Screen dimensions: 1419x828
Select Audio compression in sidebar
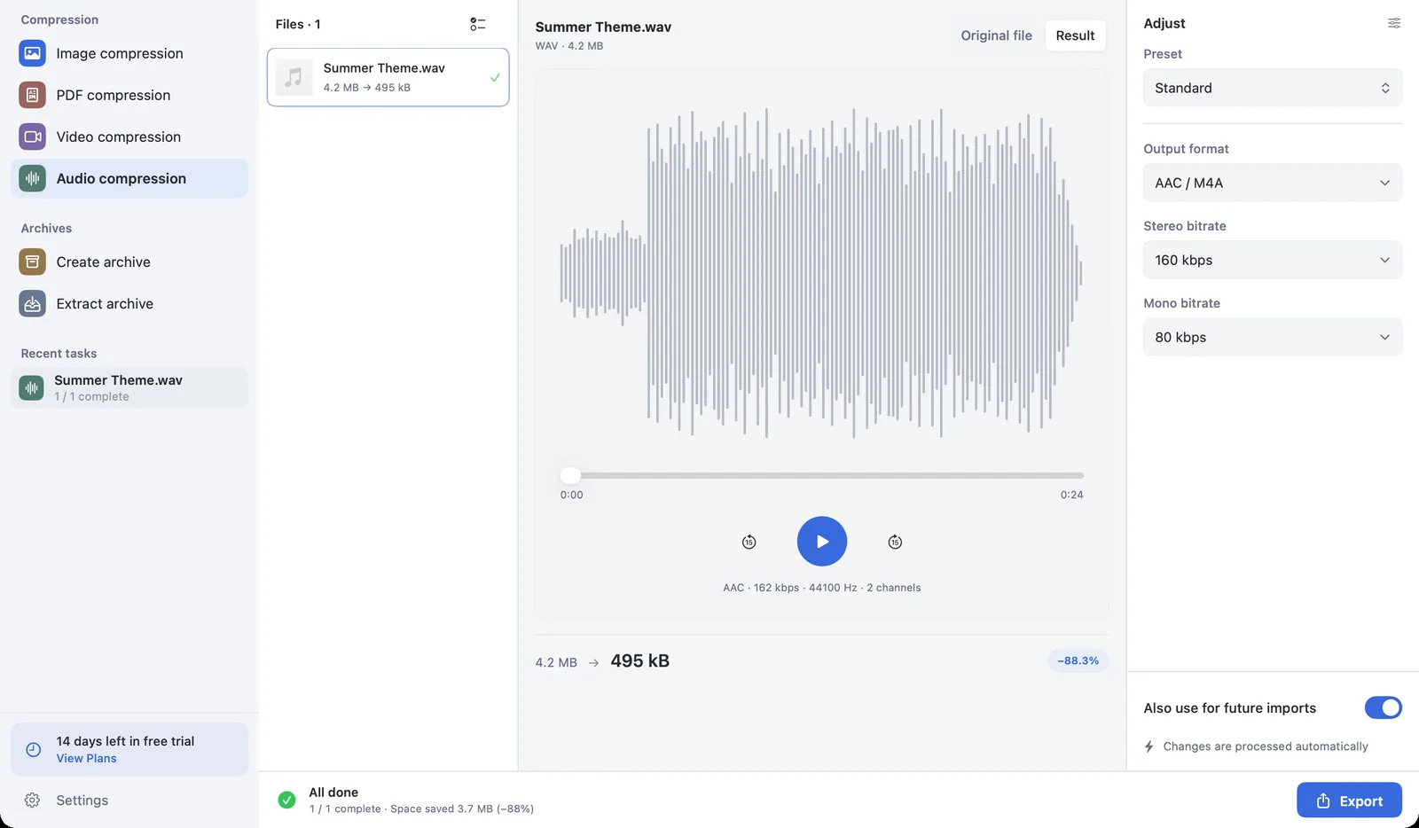[x=129, y=178]
